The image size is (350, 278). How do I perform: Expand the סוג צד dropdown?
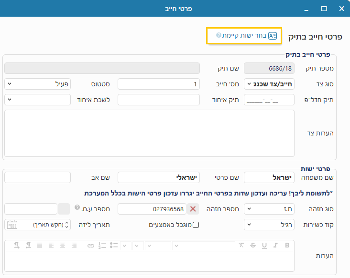click(269, 84)
